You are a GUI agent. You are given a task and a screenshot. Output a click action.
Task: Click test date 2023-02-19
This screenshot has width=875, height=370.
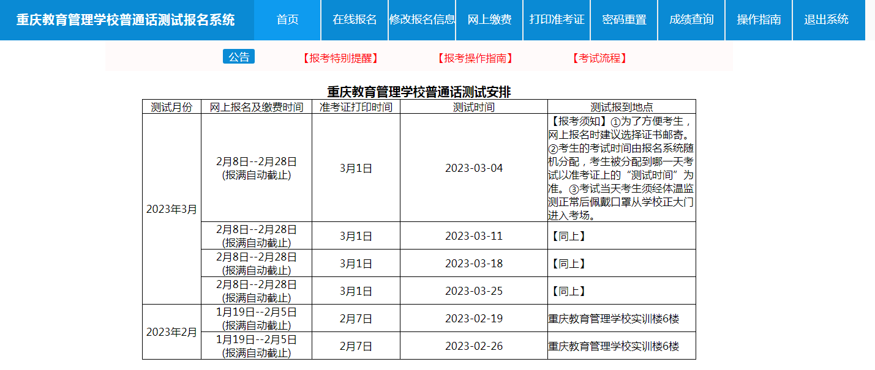(x=474, y=319)
